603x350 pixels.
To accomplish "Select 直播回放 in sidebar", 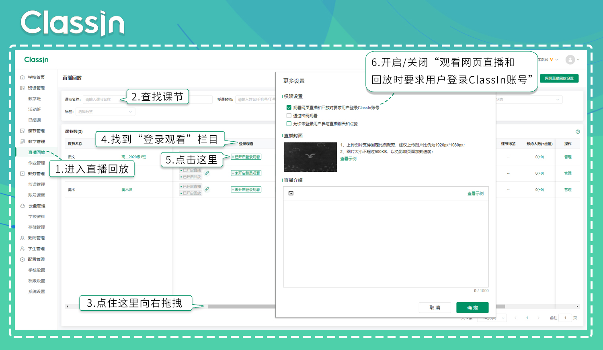I will [37, 153].
